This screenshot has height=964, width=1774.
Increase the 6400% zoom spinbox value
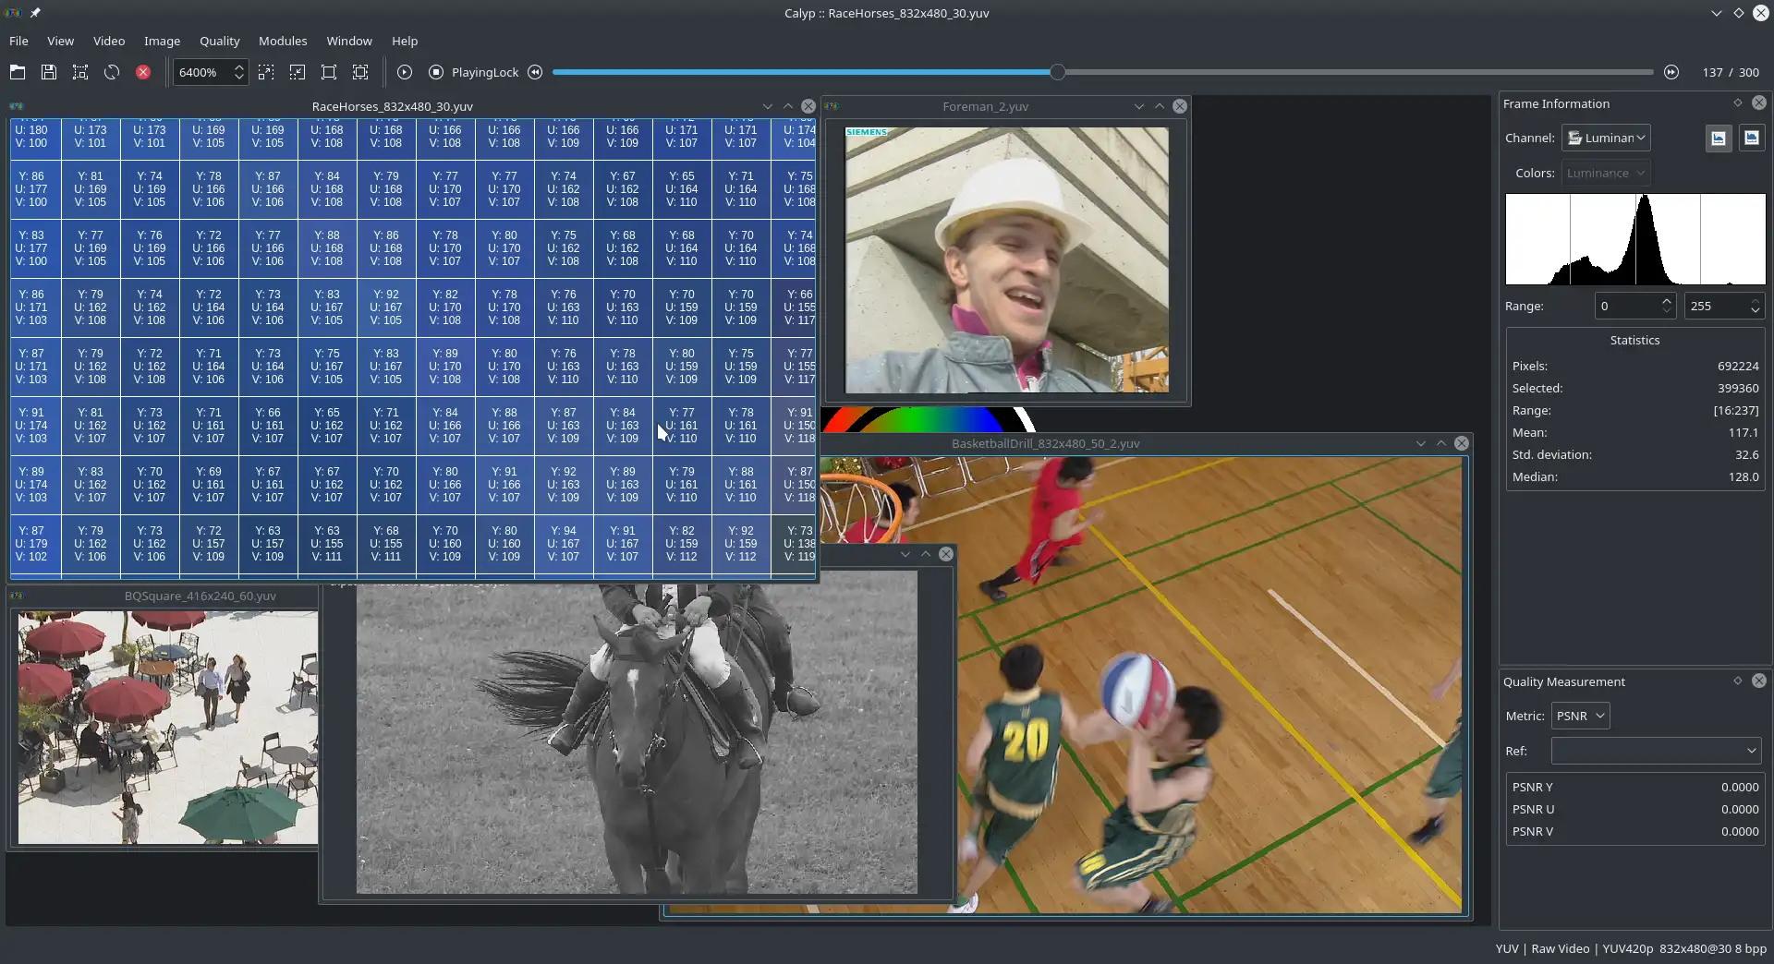point(239,66)
